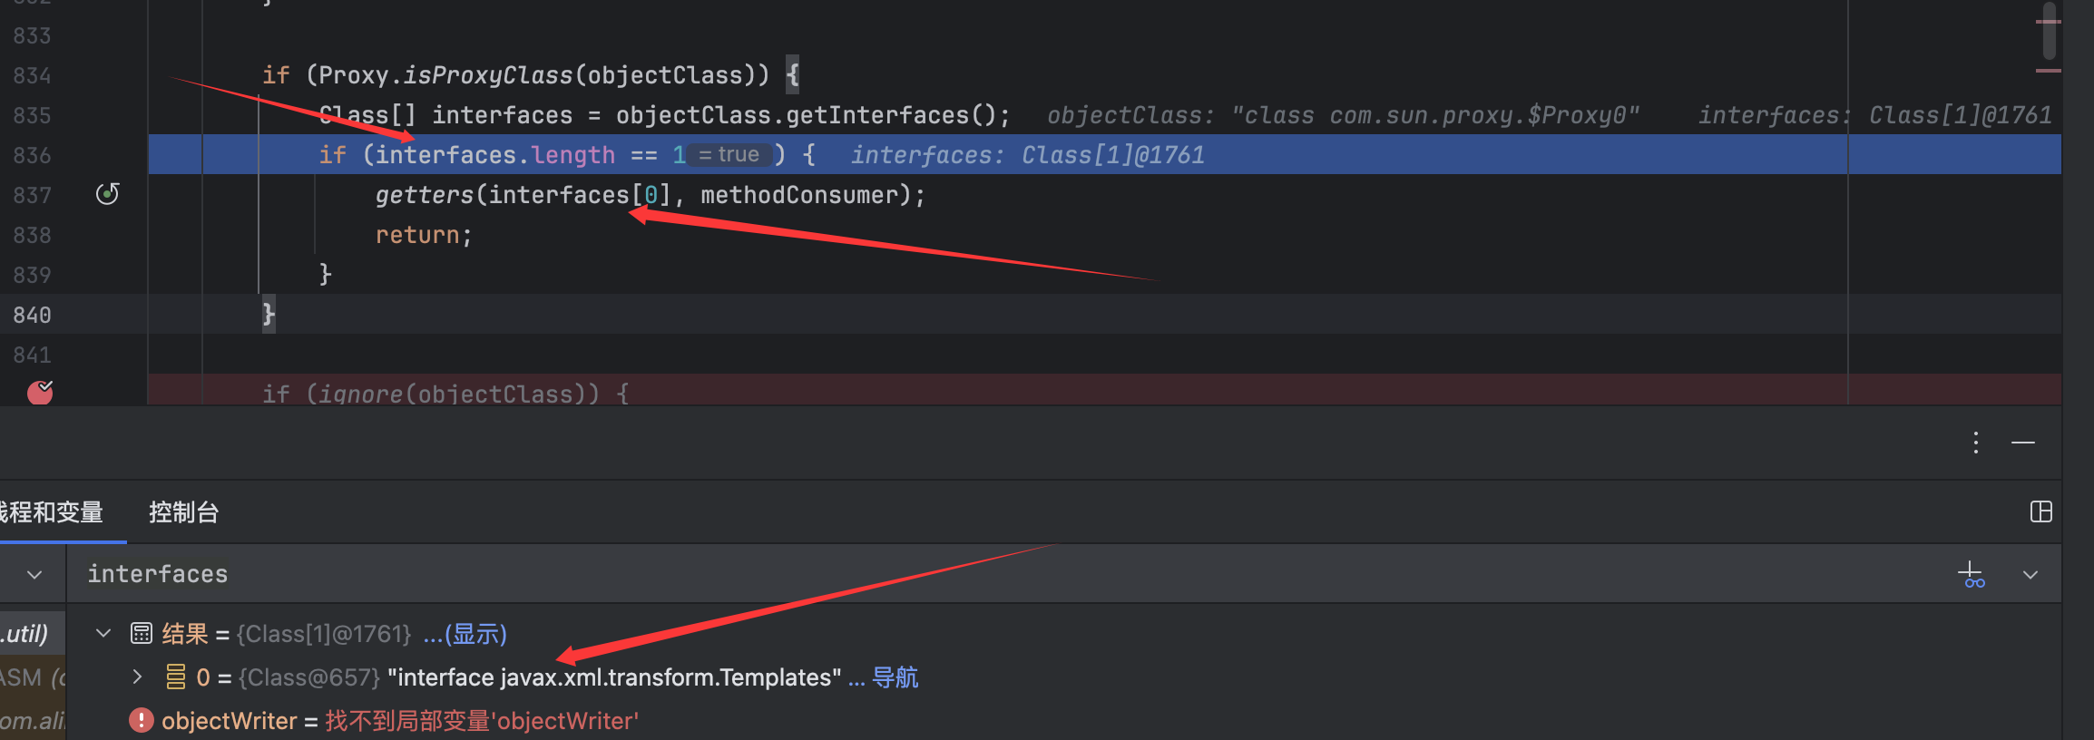Screen dimensions: 2094x740
Task: Open the expression history dropdown at right
Action: pos(2030,574)
